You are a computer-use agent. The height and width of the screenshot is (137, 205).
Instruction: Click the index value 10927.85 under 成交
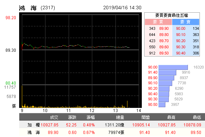tap(50, 125)
